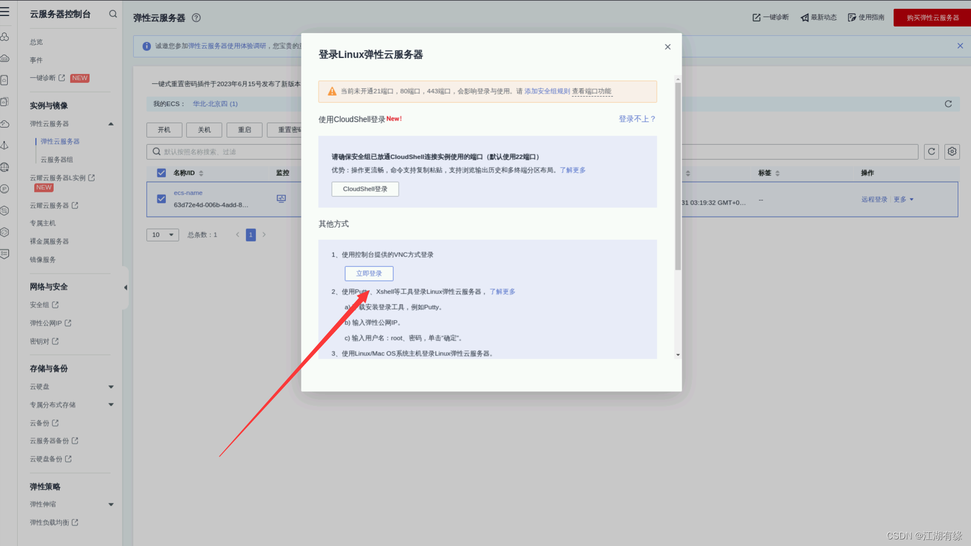Image resolution: width=971 pixels, height=546 pixels.
Task: Click the 开机 button
Action: coord(164,130)
